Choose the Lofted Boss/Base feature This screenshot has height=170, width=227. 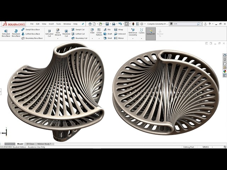[x=31, y=34]
